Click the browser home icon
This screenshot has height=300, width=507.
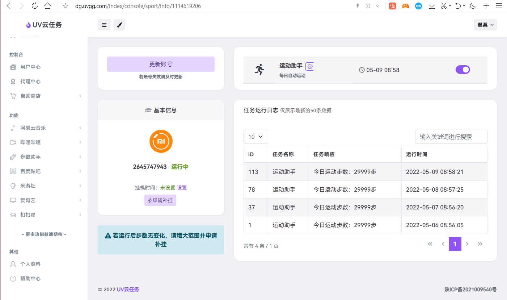coord(47,6)
